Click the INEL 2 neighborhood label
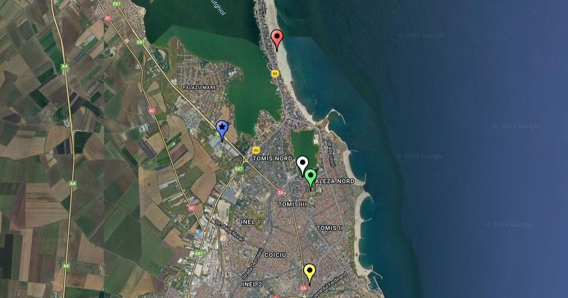Viewport: 568px width, 298px height. coord(252,284)
